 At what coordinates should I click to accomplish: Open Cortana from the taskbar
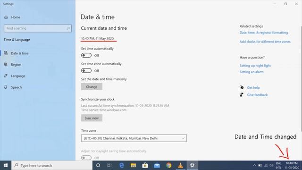pos(98,165)
